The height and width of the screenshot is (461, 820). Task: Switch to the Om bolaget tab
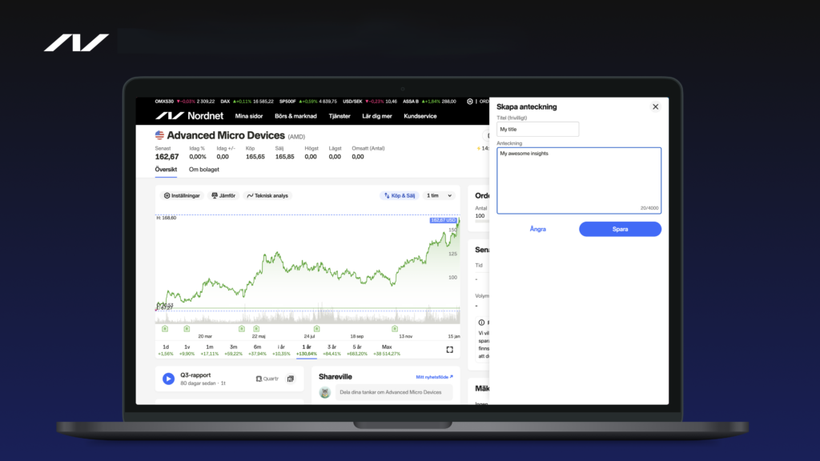click(x=204, y=170)
